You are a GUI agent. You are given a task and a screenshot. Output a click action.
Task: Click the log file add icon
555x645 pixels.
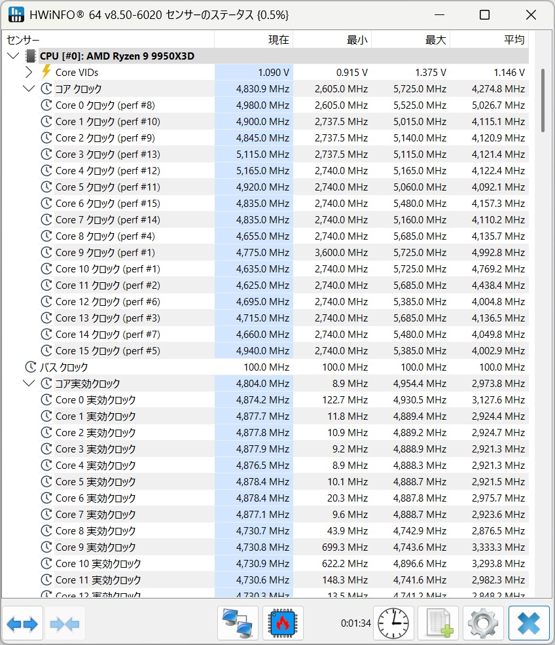point(439,623)
